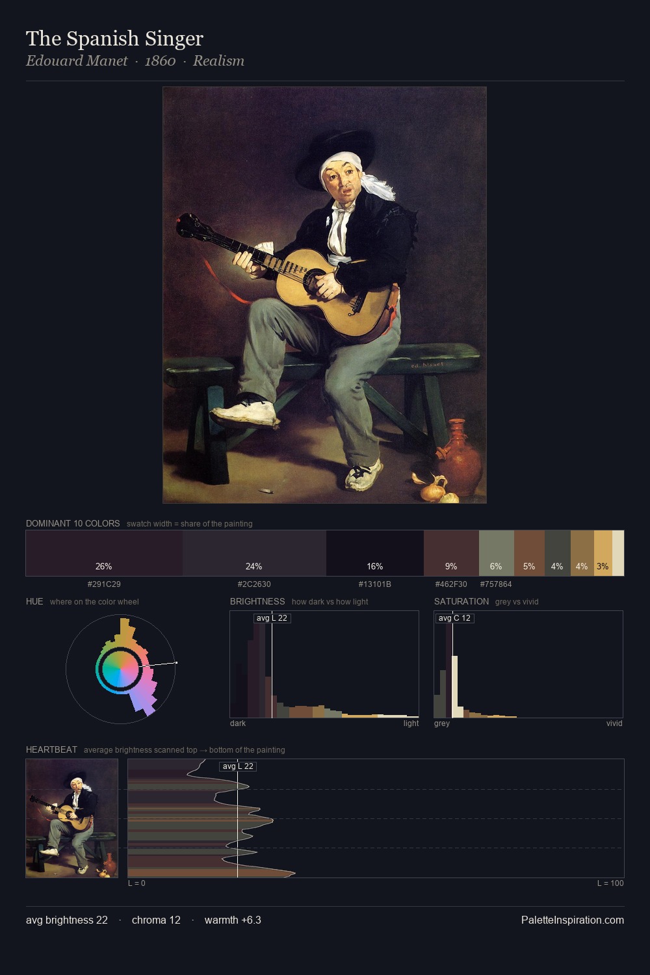Click the 'BRIGHTNESS' section heading
Screen dimensions: 650x975
(x=257, y=601)
